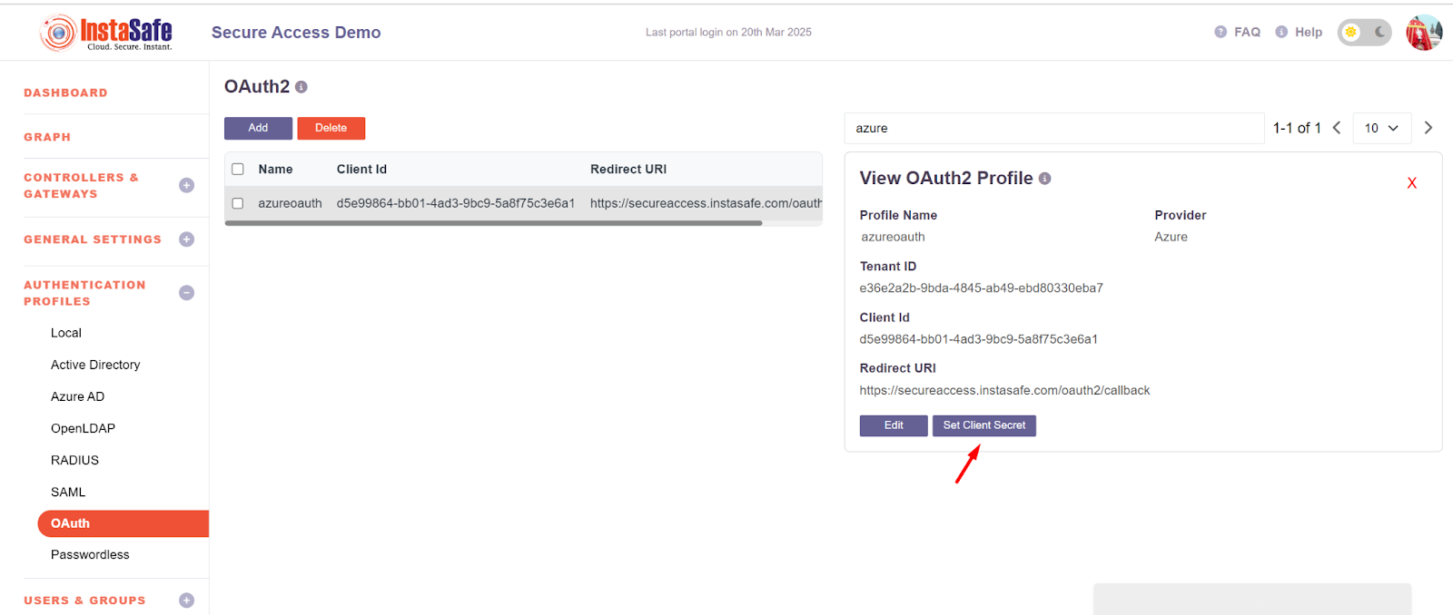
Task: Expand Controllers & Gateways menu
Action: (187, 186)
